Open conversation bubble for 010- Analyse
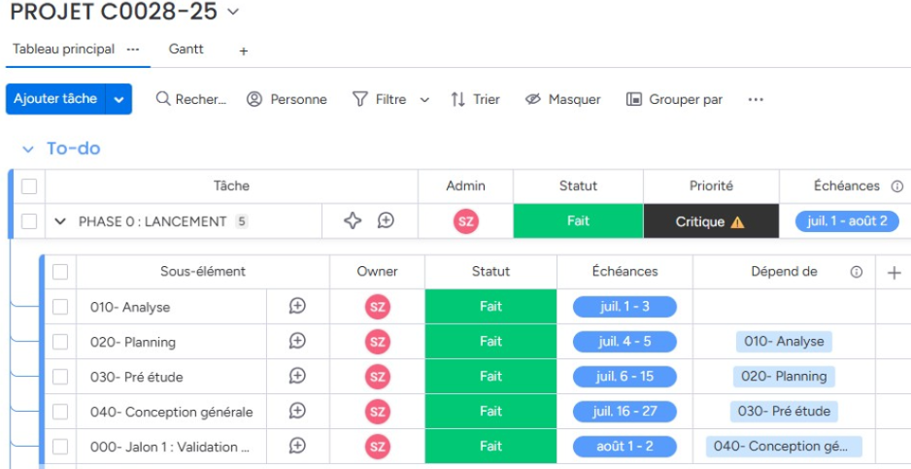The image size is (911, 469). coord(298,306)
